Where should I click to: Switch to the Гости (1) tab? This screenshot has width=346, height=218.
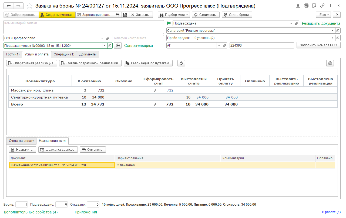pos(13,54)
